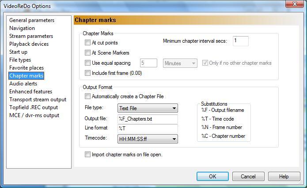
Task: Click the Minimum chapter interval secs field
Action: point(240,41)
